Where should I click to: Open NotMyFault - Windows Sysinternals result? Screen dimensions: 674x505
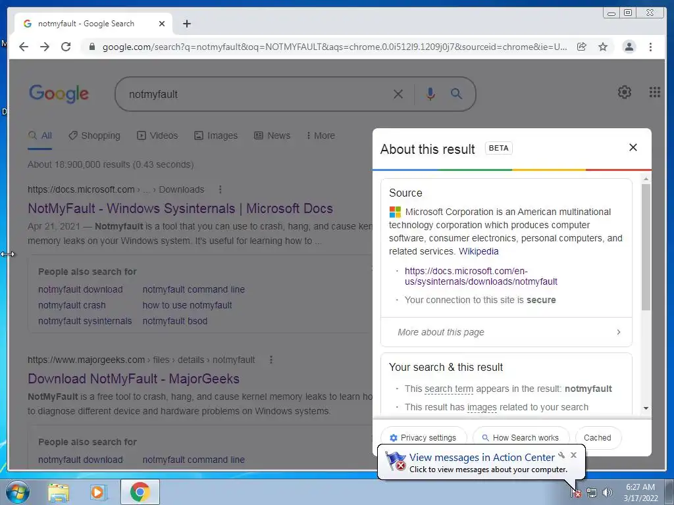(x=180, y=208)
